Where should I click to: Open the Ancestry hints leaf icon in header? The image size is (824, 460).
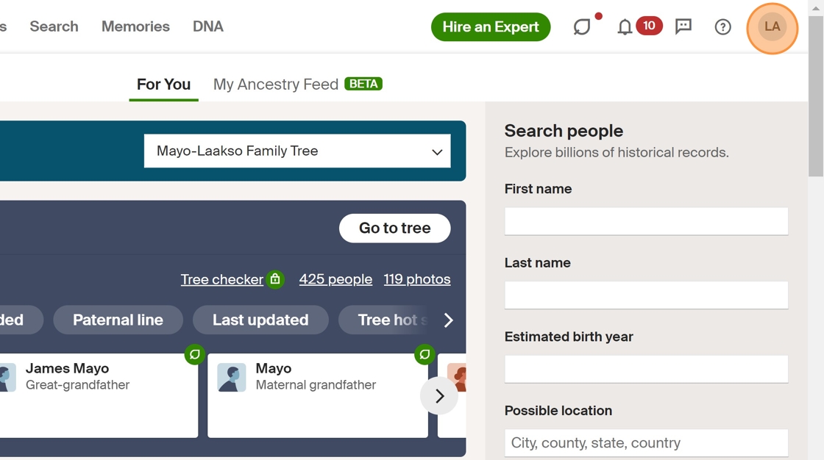click(582, 27)
